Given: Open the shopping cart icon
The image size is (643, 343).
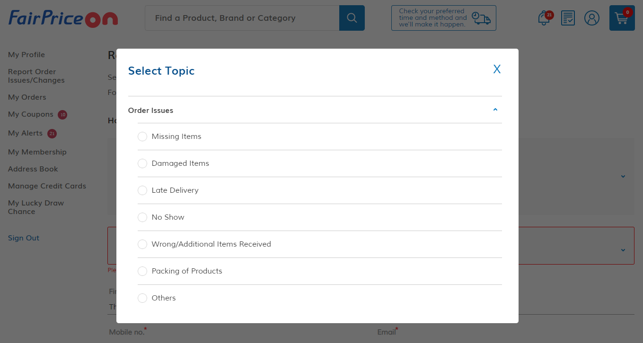Looking at the screenshot, I should pyautogui.click(x=622, y=18).
